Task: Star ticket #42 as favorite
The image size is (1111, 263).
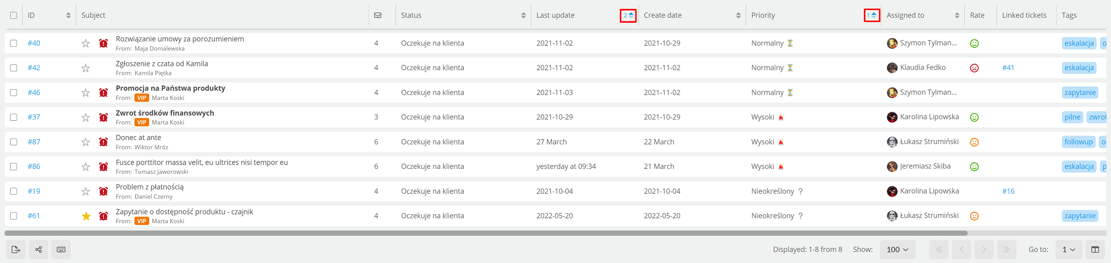Action: 85,68
